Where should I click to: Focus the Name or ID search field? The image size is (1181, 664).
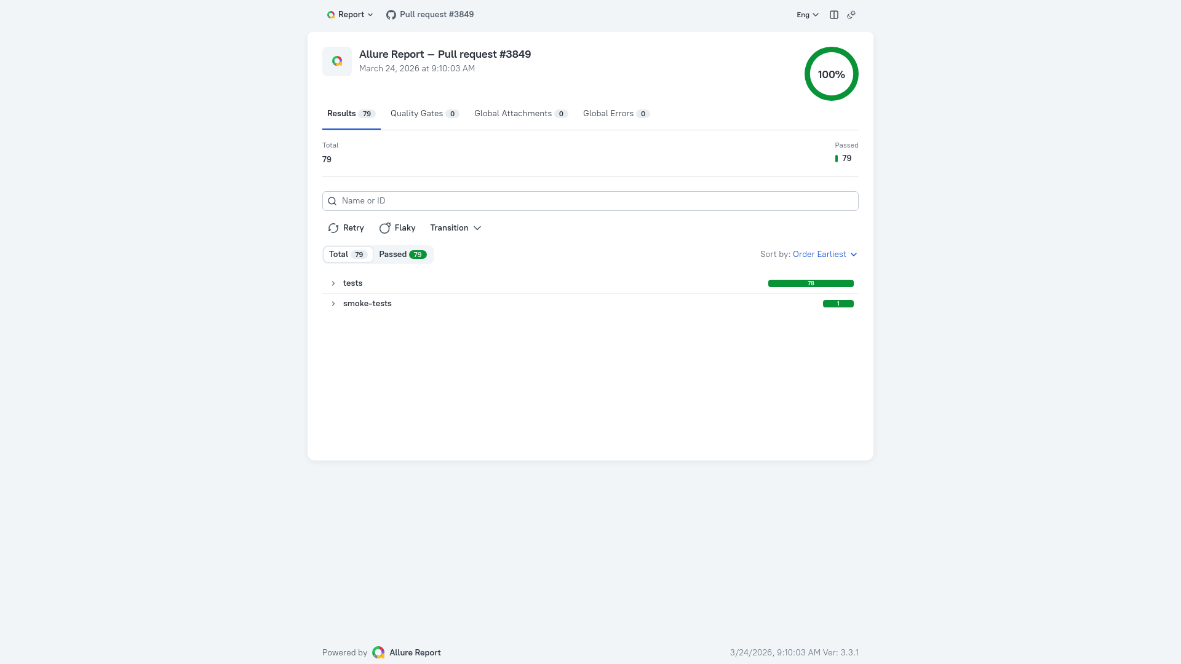[590, 201]
